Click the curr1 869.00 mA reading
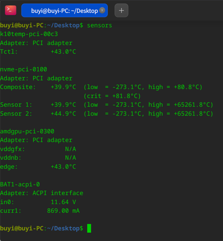Image resolution: width=223 pixels, height=241 pixels. point(63,211)
